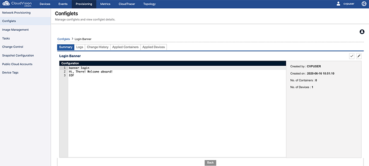
Task: Open the Applied Containers tab
Action: [126, 47]
